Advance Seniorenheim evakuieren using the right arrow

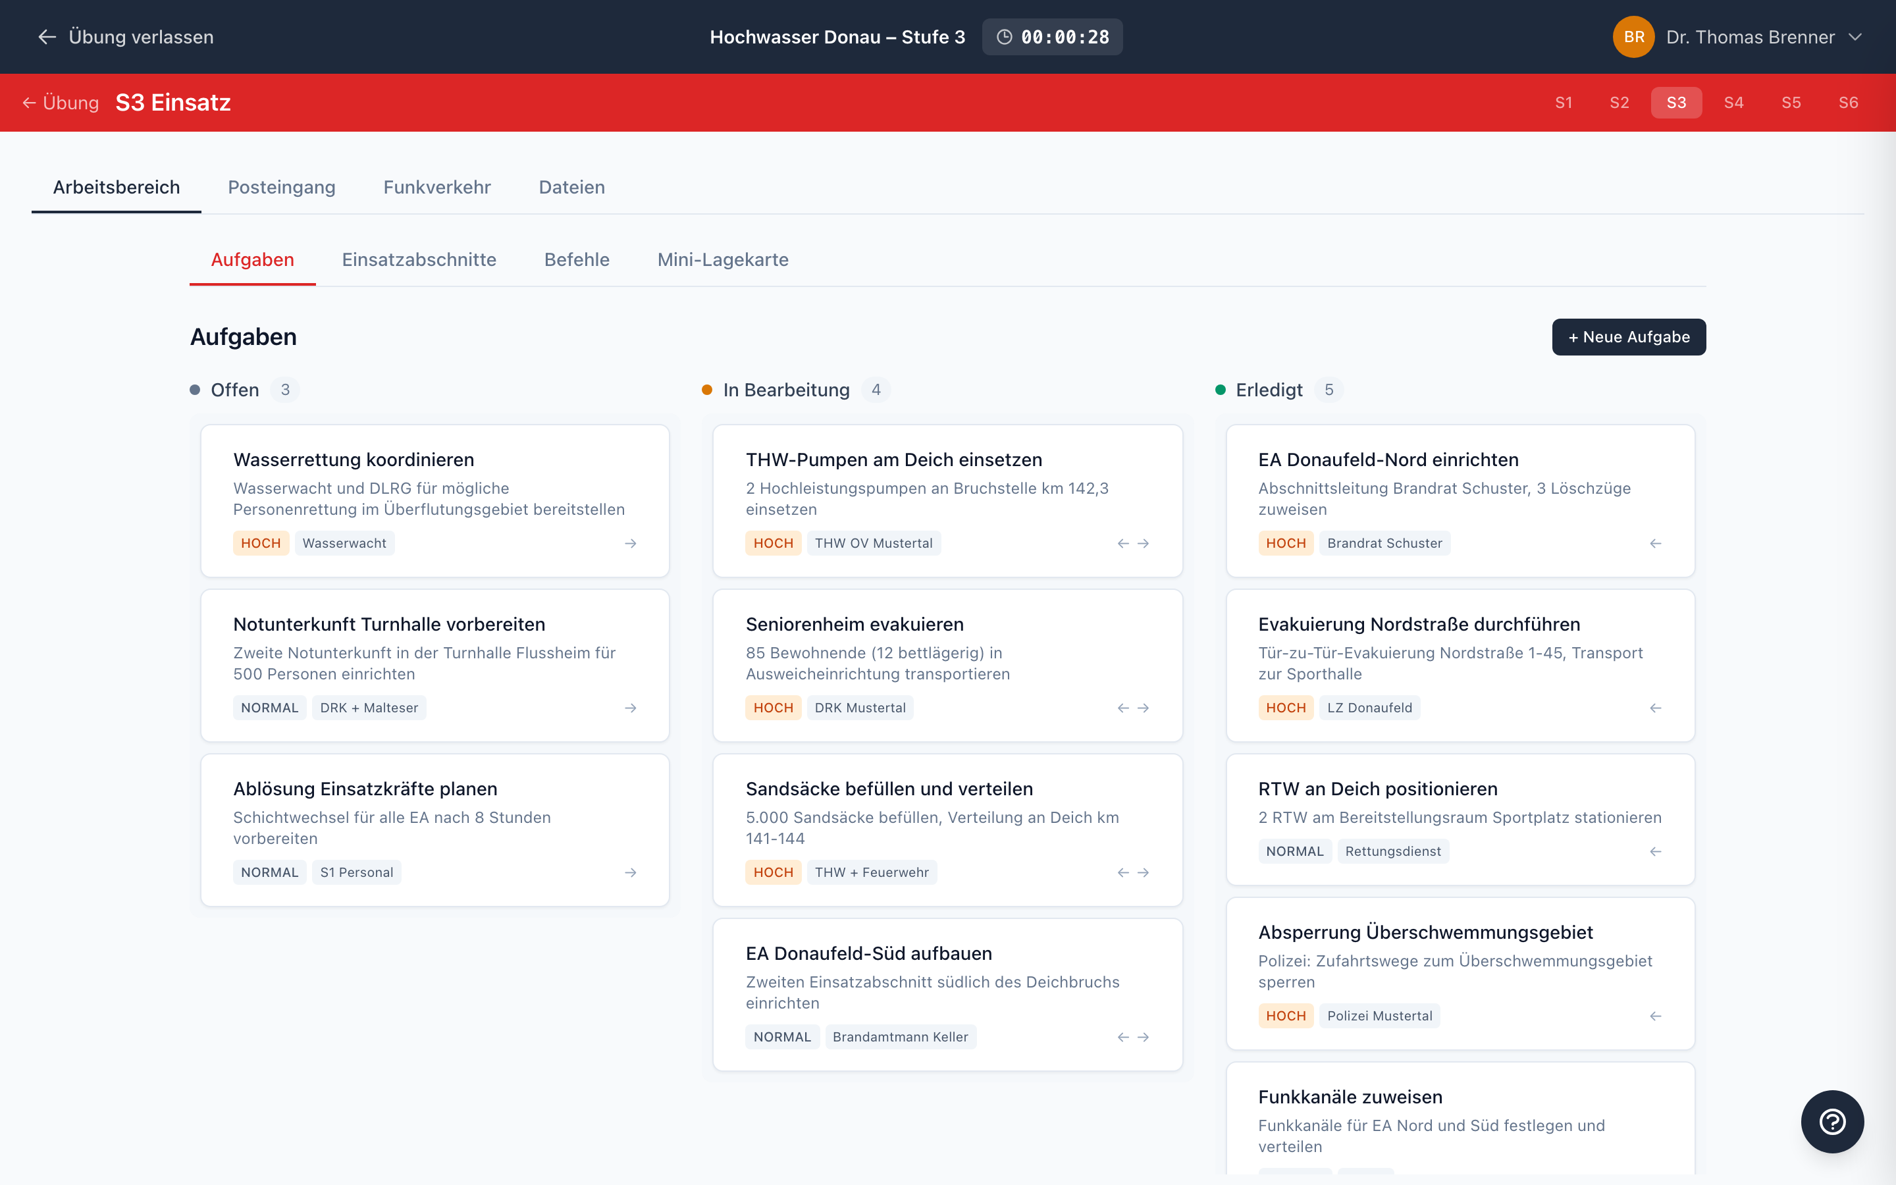point(1145,707)
